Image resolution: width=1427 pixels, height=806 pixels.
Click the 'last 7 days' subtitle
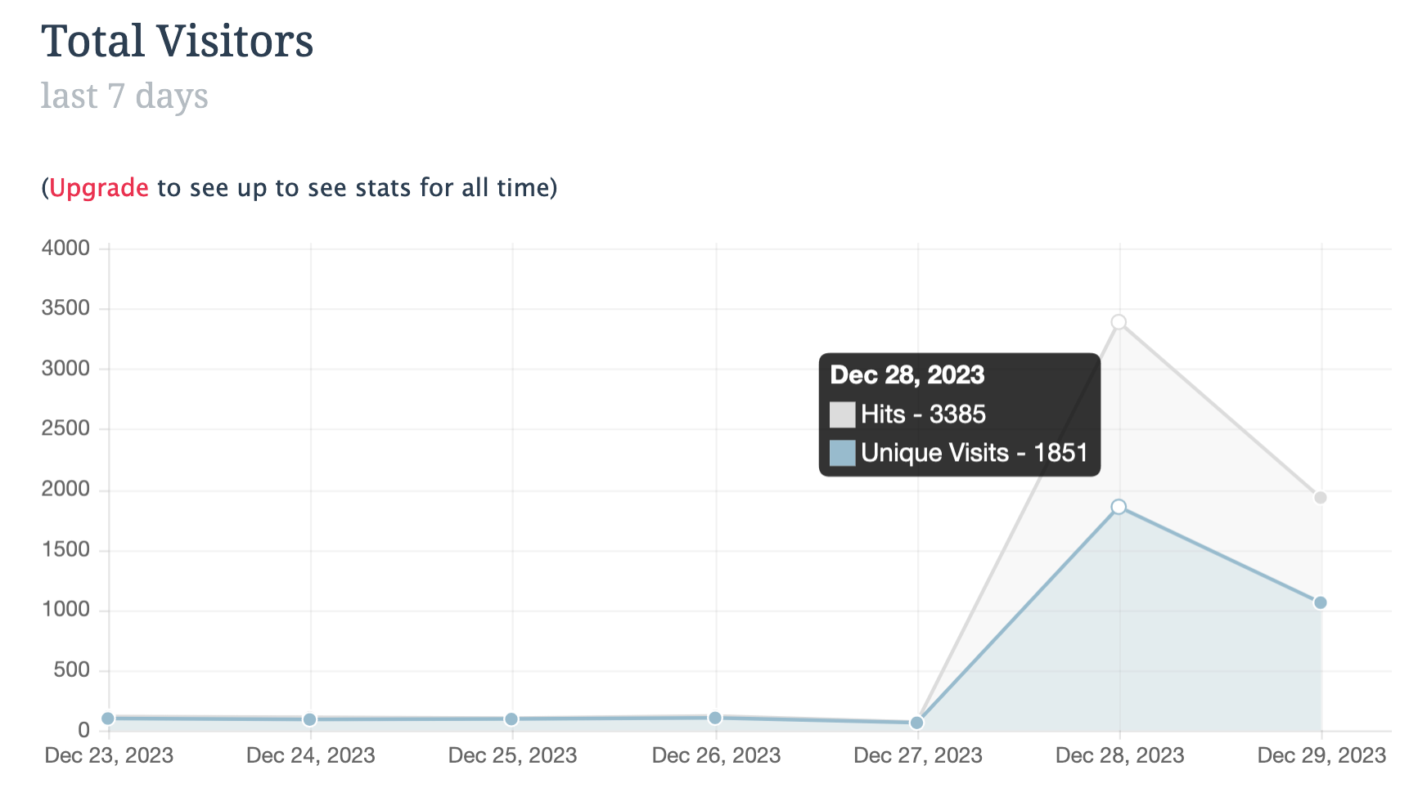coord(124,96)
